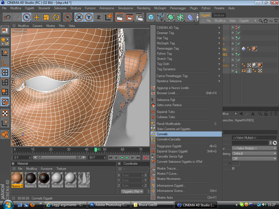Screen dimensions: 279x209
Task: Click the Render View clapperboard icon
Action: coord(120,17)
